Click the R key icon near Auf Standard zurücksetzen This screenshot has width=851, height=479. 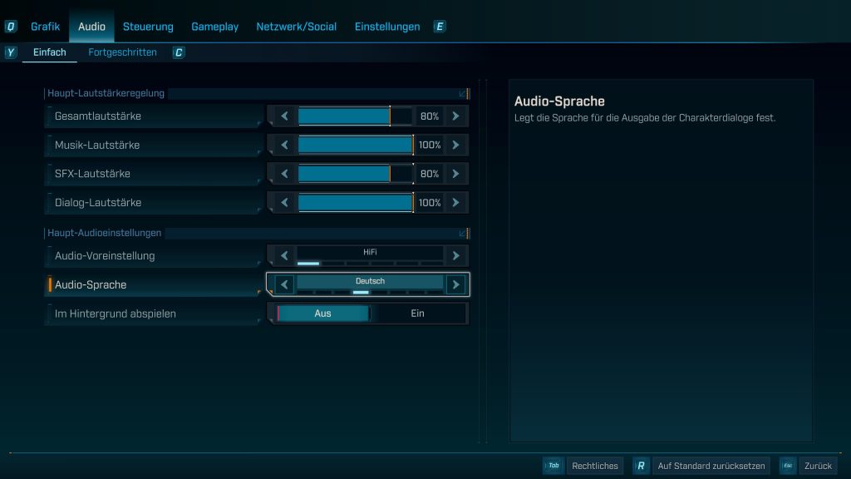[641, 466]
